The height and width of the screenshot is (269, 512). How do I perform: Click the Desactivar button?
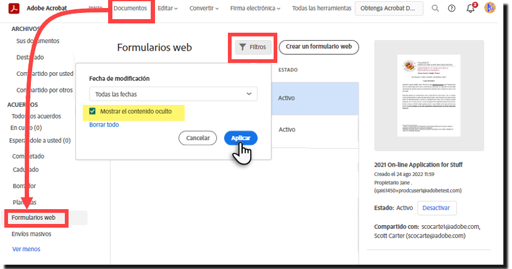(x=437, y=208)
